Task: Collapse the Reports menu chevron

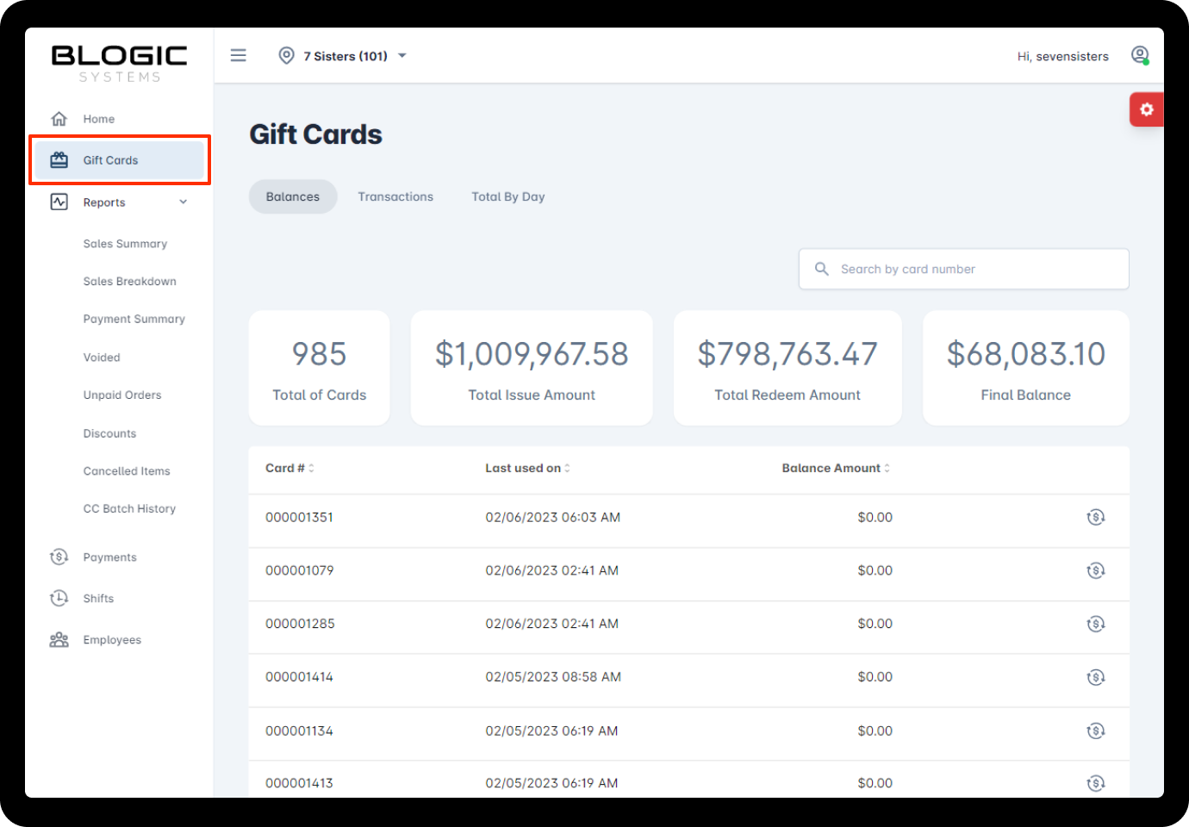Action: click(x=183, y=202)
